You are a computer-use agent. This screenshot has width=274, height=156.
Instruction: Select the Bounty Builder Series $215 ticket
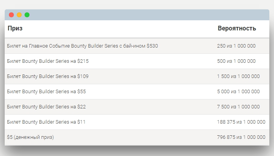[x=137, y=61]
